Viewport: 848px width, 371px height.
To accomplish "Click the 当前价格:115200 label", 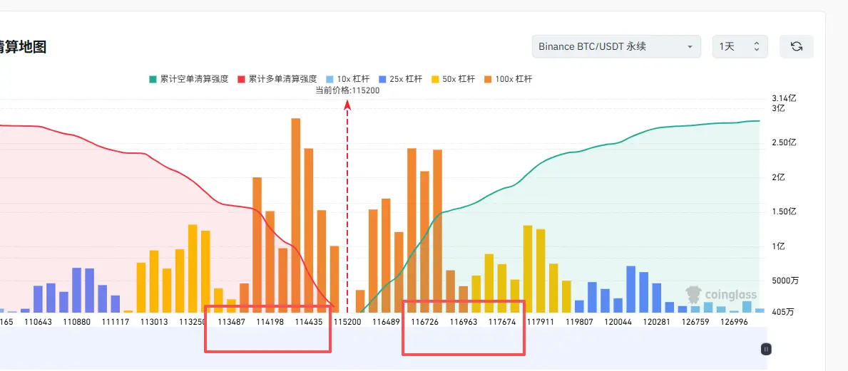I will (348, 90).
